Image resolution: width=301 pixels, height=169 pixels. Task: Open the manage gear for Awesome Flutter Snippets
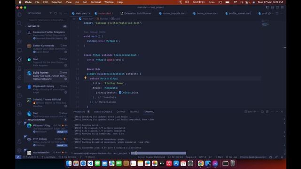click(x=66, y=38)
